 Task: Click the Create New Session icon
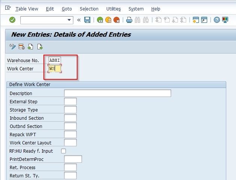(196, 20)
